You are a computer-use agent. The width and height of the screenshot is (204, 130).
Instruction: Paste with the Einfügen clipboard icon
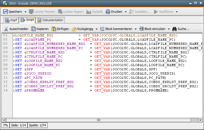(54, 29)
